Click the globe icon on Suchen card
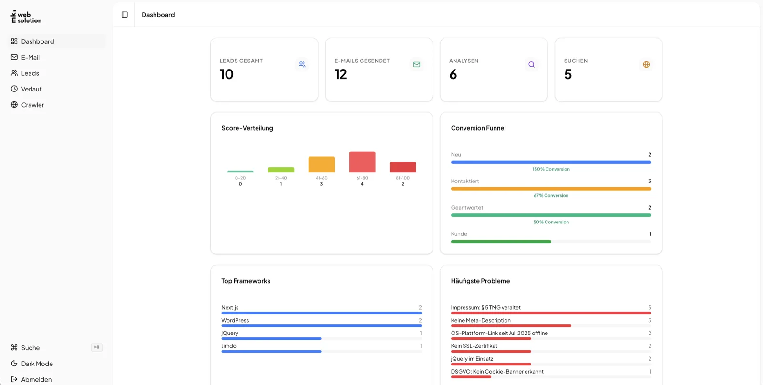763x385 pixels. click(x=646, y=64)
